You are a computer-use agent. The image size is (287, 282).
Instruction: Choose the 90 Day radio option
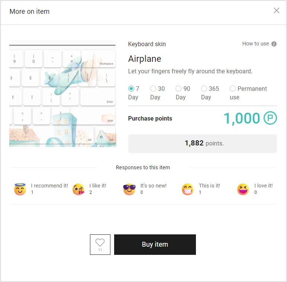(178, 89)
